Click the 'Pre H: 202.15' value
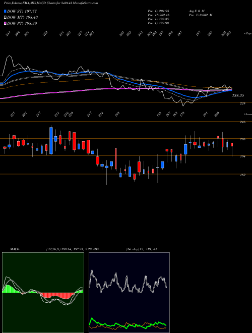Viewport: 252px width, 333px height. coord(158,15)
